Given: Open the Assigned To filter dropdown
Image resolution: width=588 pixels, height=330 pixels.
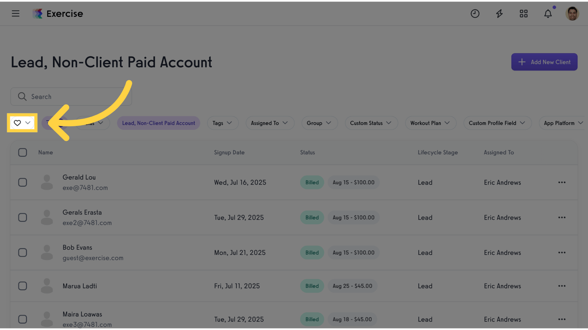Looking at the screenshot, I should coord(269,123).
